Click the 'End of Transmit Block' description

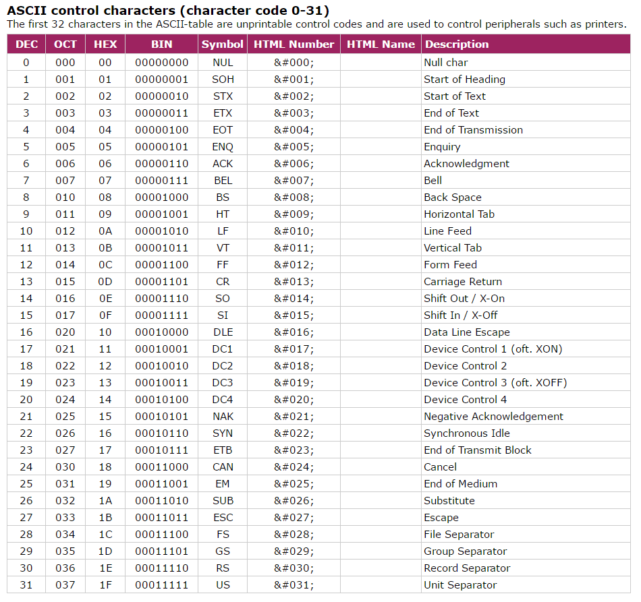click(x=478, y=450)
